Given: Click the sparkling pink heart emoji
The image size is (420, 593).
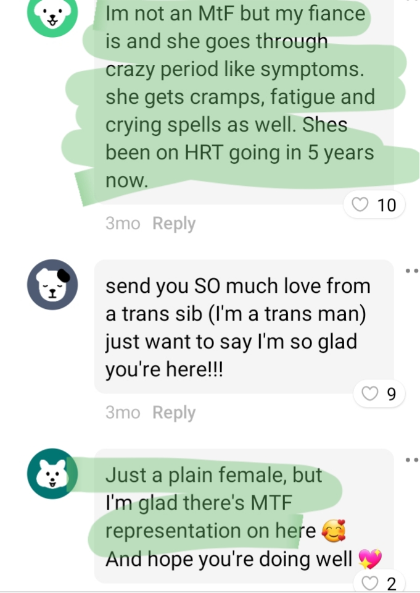Looking at the screenshot, I should 370,559.
